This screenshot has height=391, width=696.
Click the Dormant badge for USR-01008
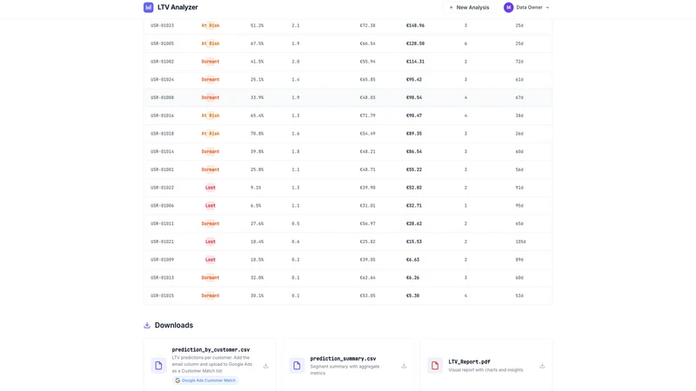pos(211,97)
